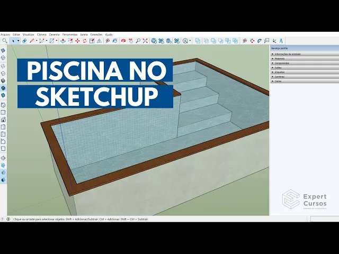Toggle Display Section Fill

(3, 180)
